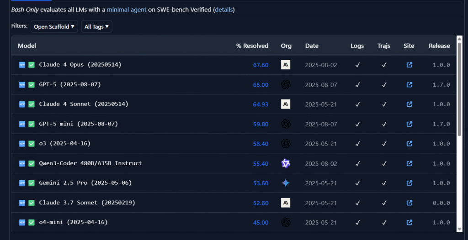Click OpenAI logo in GPT-5 mini row
Screen dimensions: 468x240
286,124
